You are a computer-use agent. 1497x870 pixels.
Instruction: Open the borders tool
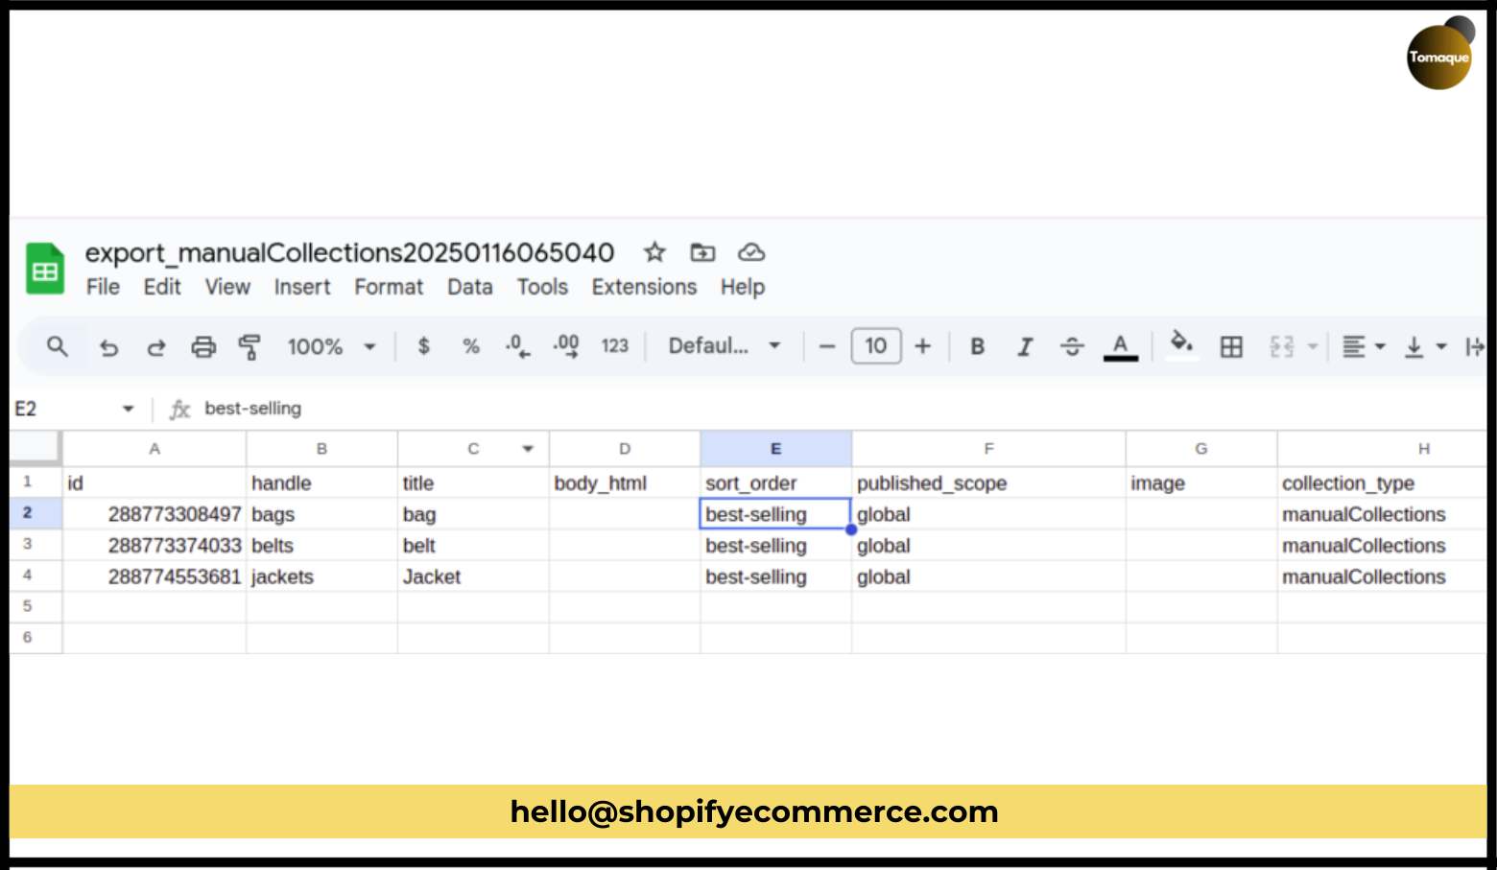click(1231, 346)
